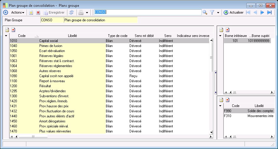Click the red delete icon in main toolbar
Viewport: 278px width, 149px height.
38,12
